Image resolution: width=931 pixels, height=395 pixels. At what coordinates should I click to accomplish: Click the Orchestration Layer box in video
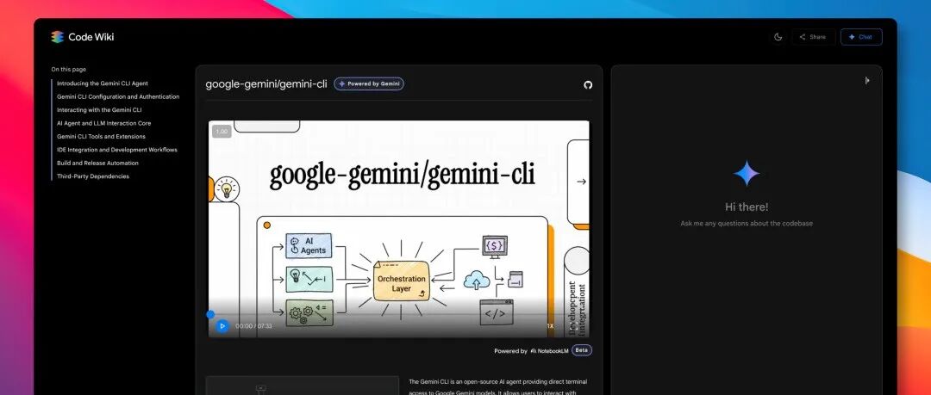(402, 281)
